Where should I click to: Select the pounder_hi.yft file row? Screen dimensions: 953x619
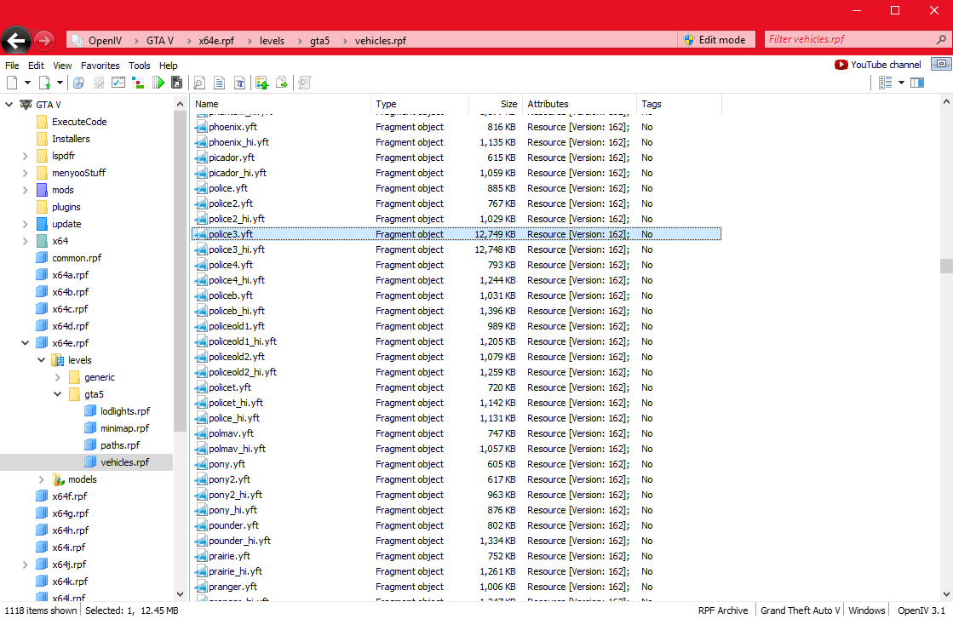coord(456,541)
